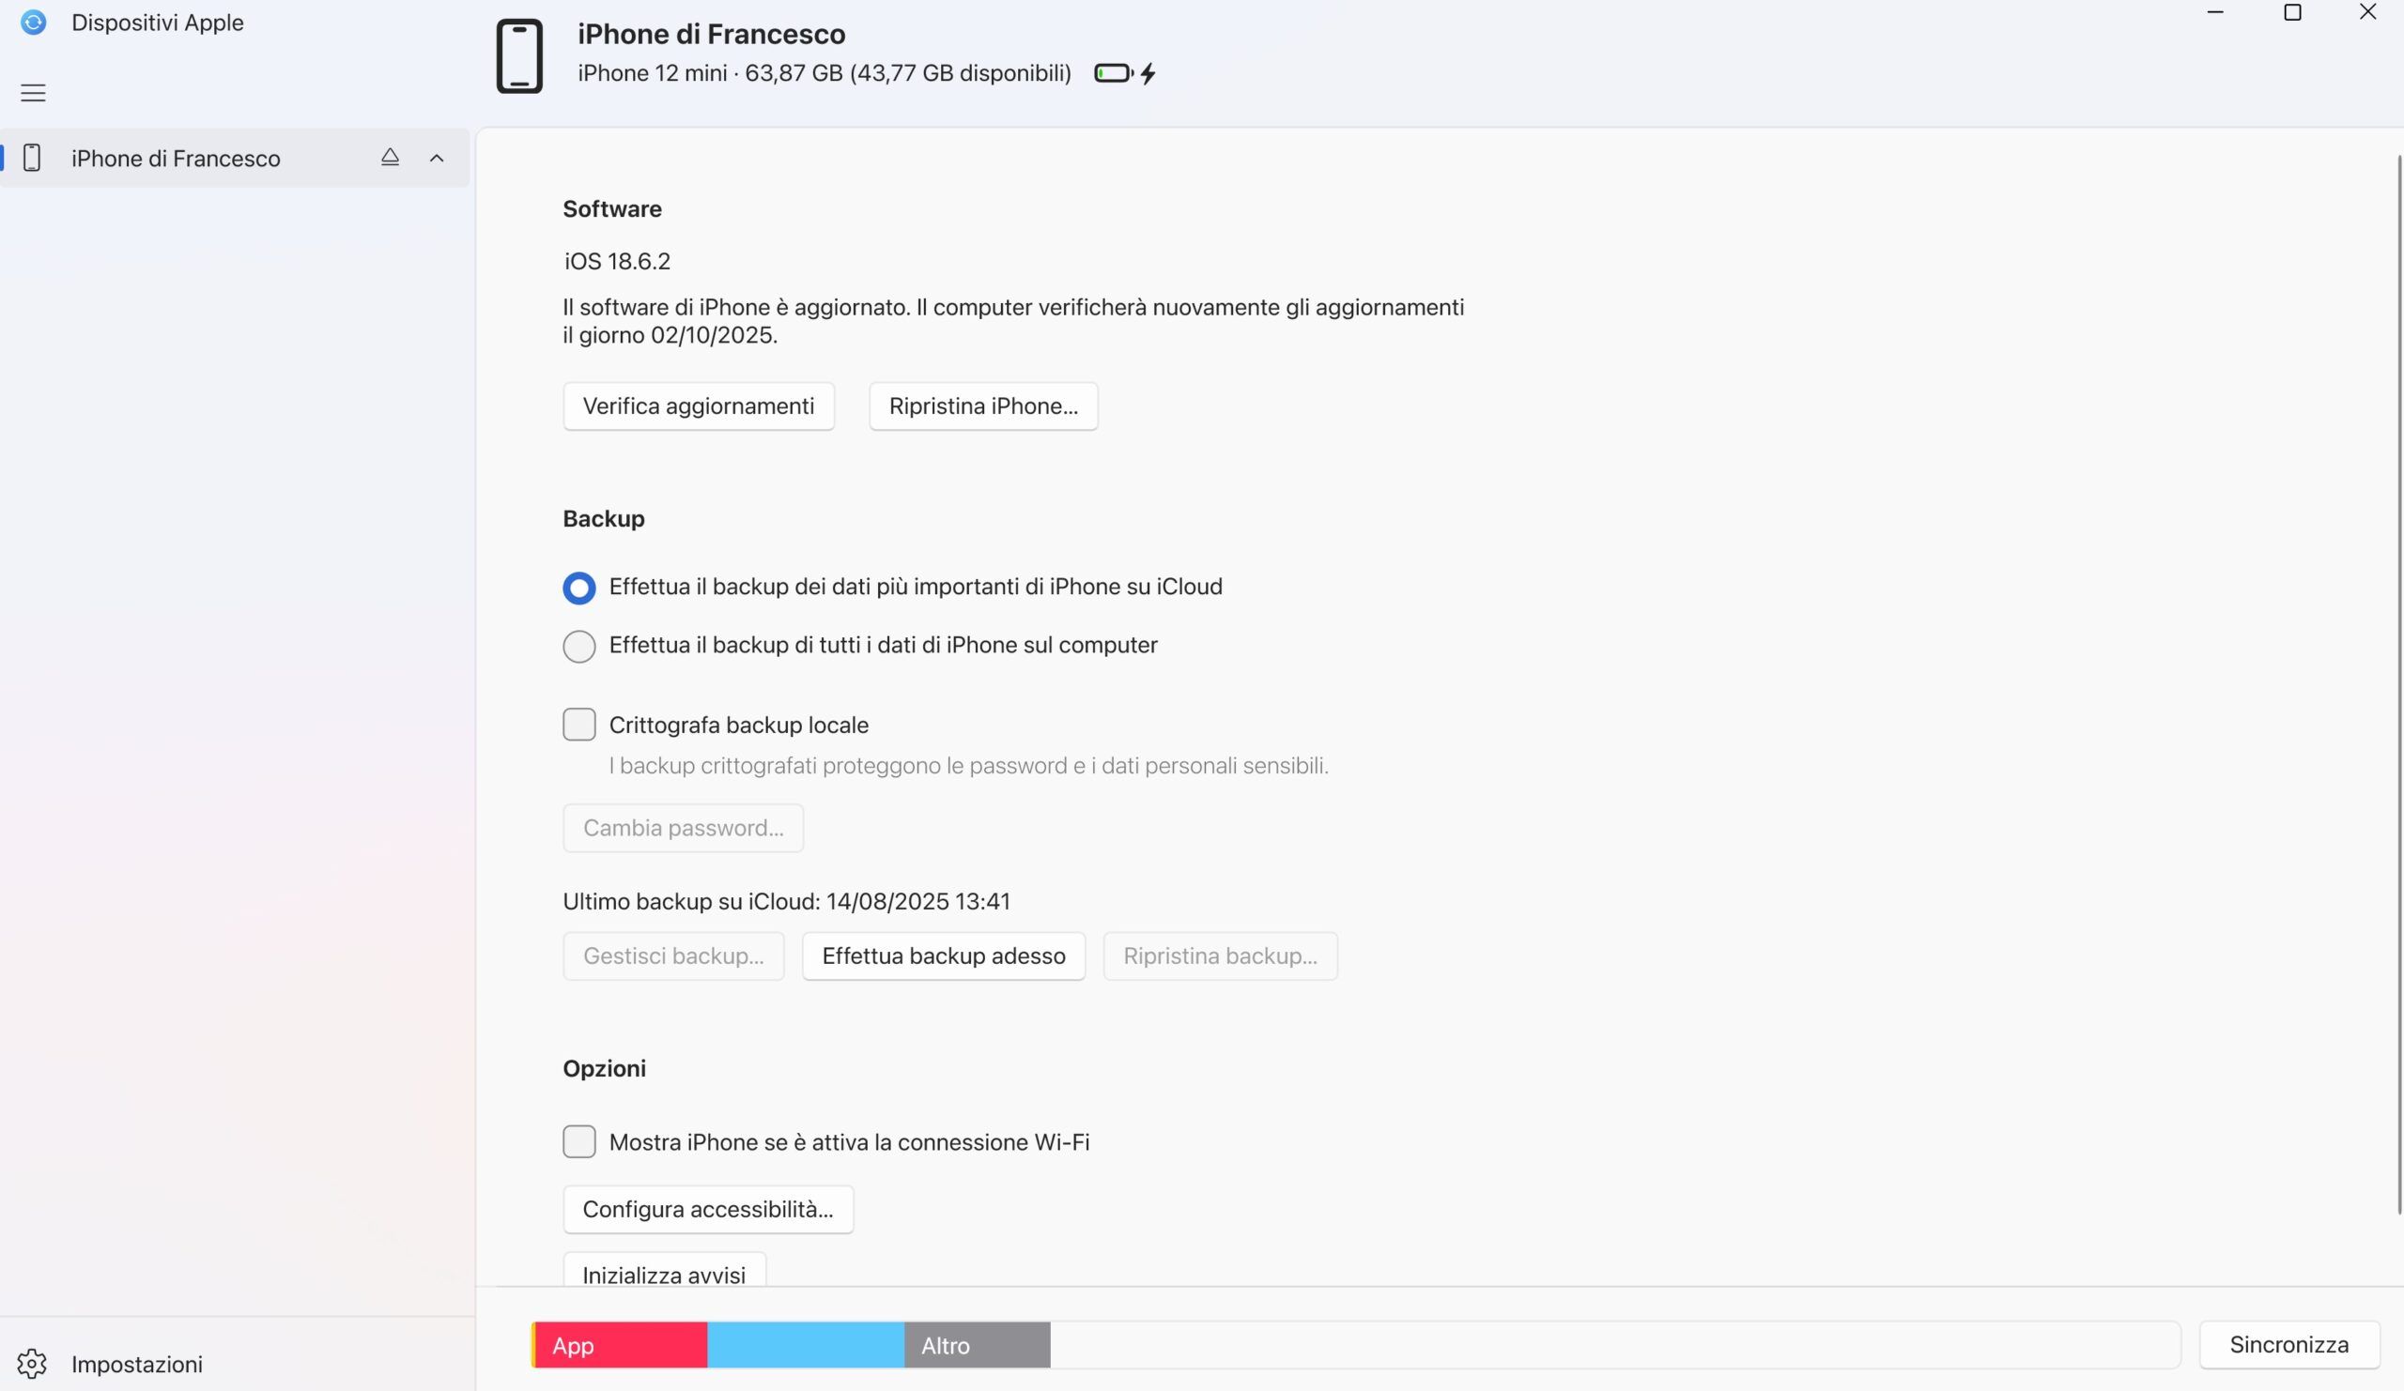Collapse the iPhone di Francesco sidebar entry
This screenshot has height=1391, width=2404.
point(437,159)
